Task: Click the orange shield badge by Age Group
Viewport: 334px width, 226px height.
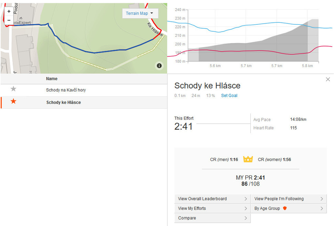Action: 285,208
